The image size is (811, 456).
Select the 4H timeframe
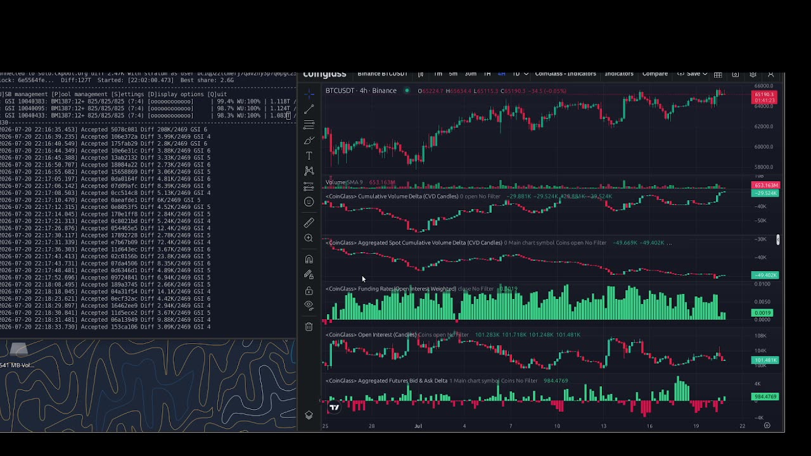tap(502, 74)
